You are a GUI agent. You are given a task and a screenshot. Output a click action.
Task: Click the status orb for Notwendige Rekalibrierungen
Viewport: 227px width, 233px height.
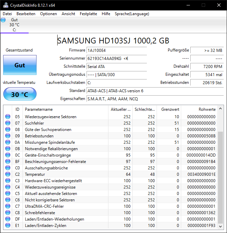tap(8, 148)
